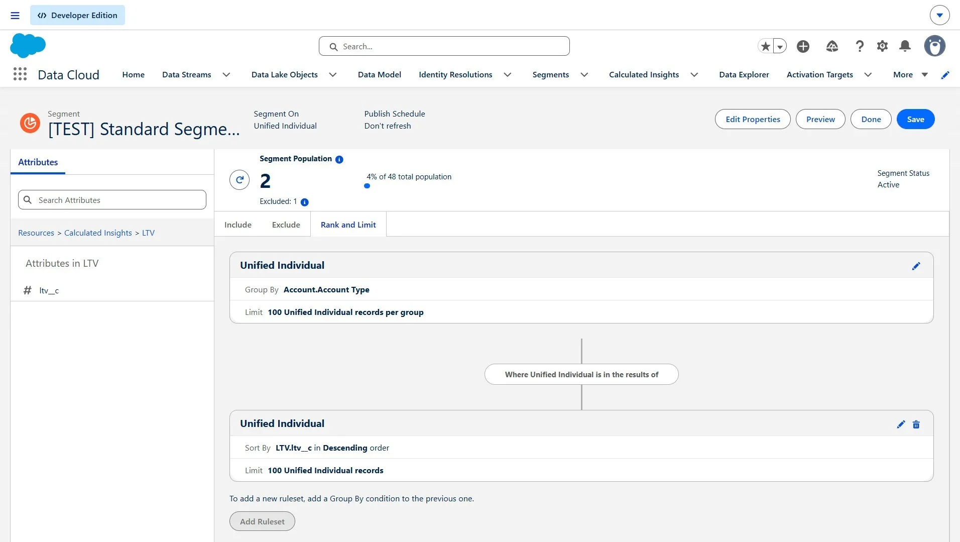Open the Setup gear icon
The height and width of the screenshot is (542, 960).
882,46
